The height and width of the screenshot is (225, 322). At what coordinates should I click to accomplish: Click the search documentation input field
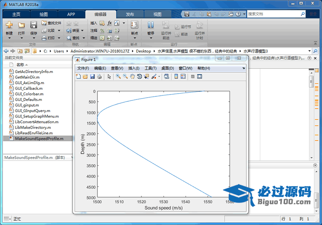pos(274,14)
